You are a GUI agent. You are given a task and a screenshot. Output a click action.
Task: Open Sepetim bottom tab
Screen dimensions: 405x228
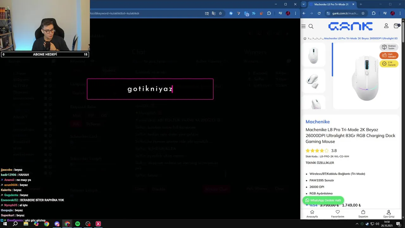(363, 214)
